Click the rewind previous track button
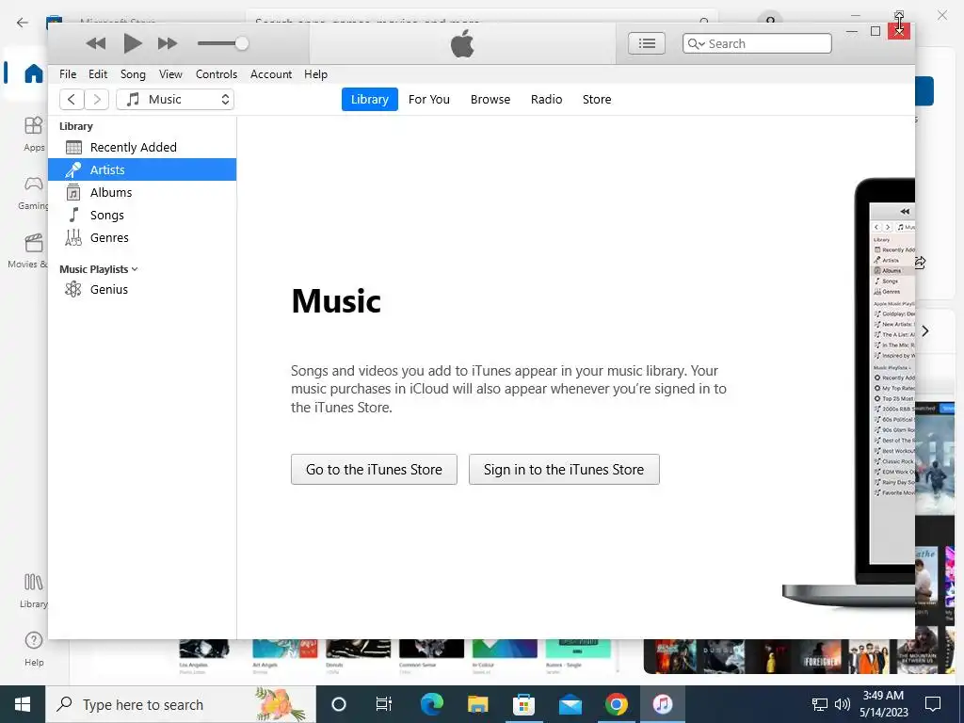Image resolution: width=964 pixels, height=723 pixels. (96, 43)
